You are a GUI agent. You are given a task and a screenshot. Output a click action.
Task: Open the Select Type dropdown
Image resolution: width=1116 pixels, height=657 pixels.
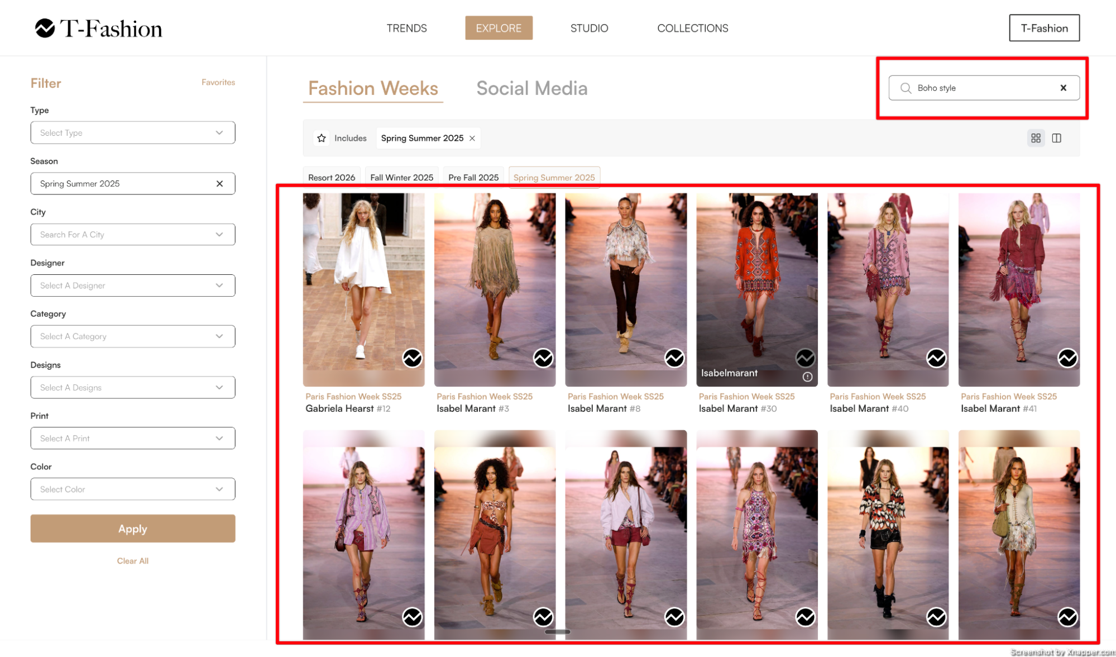[x=132, y=133]
